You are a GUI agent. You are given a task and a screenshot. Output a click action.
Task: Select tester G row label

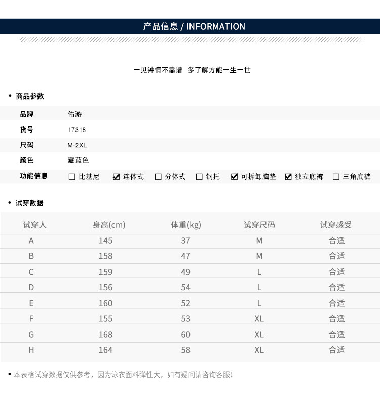[31, 335]
